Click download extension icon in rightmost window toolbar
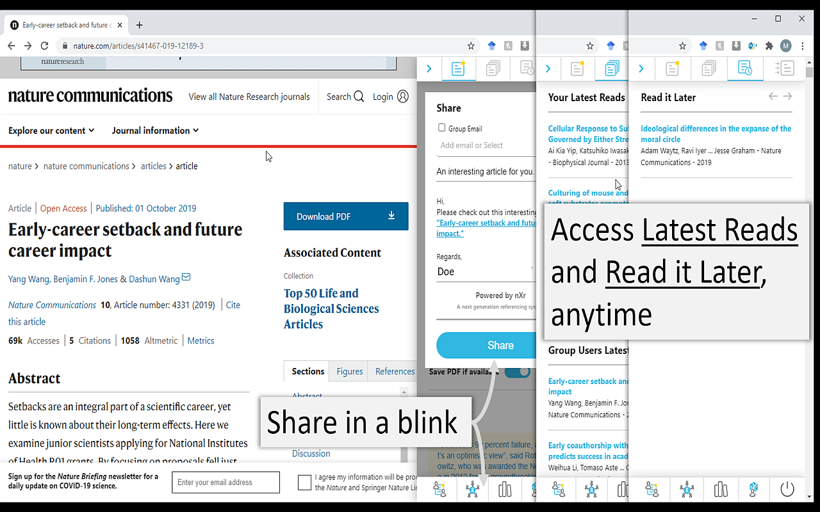This screenshot has height=512, width=820. (x=736, y=46)
